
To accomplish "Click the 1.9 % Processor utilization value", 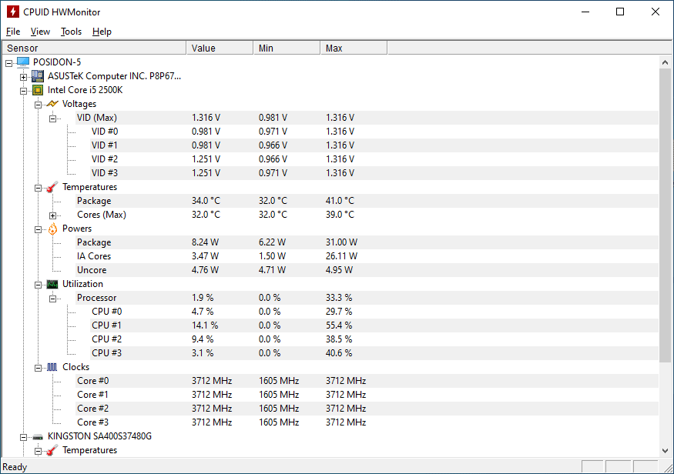I will point(203,298).
